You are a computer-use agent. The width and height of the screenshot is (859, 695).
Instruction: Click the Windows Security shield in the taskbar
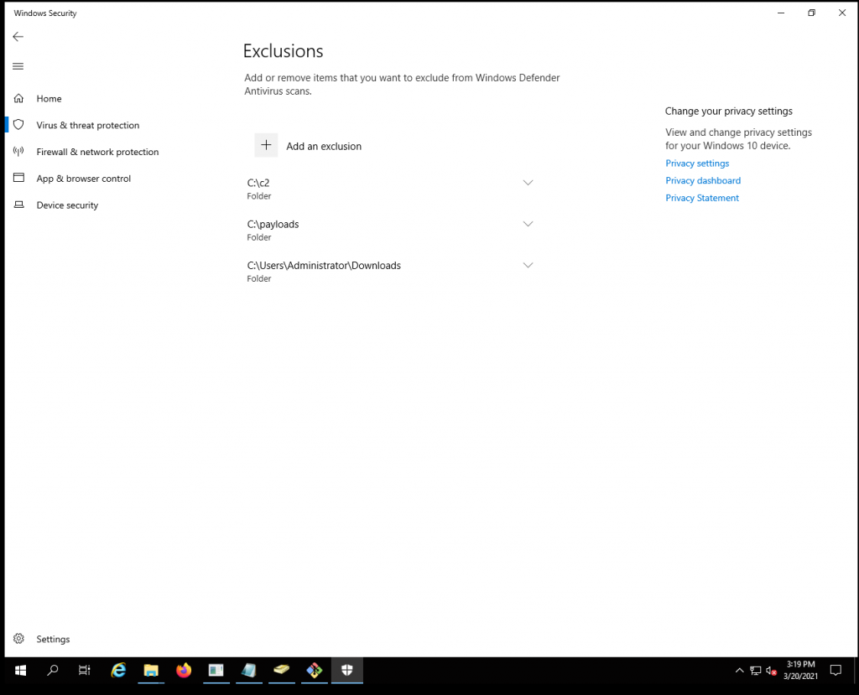346,671
